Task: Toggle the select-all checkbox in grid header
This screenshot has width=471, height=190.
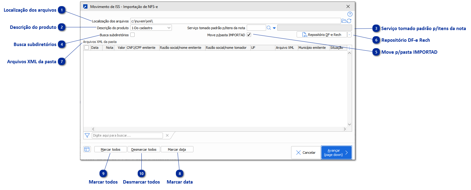Action: pos(87,48)
